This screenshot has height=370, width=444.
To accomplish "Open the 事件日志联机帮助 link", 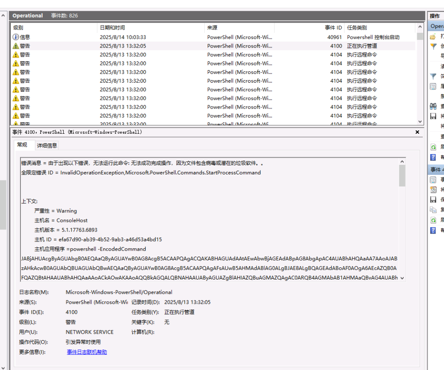I will click(87, 352).
